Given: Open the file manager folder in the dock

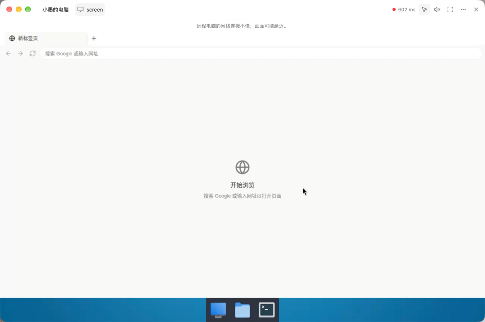Looking at the screenshot, I should pos(242,310).
